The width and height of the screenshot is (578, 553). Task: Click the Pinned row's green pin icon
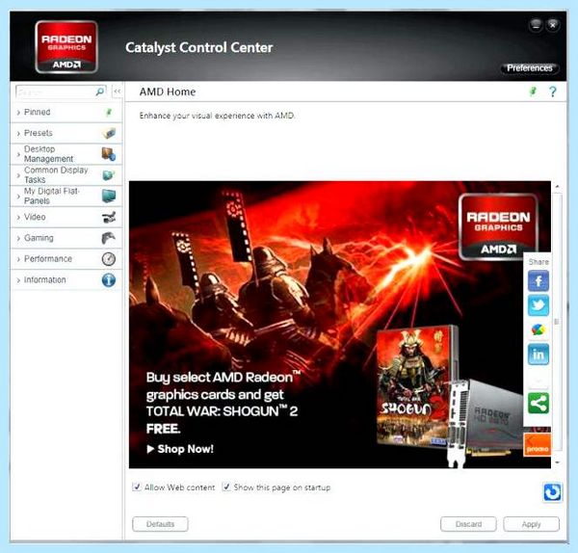(x=109, y=112)
